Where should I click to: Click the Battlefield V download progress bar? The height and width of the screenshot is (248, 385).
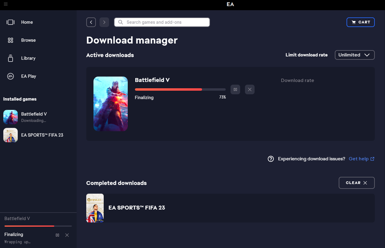point(180,89)
